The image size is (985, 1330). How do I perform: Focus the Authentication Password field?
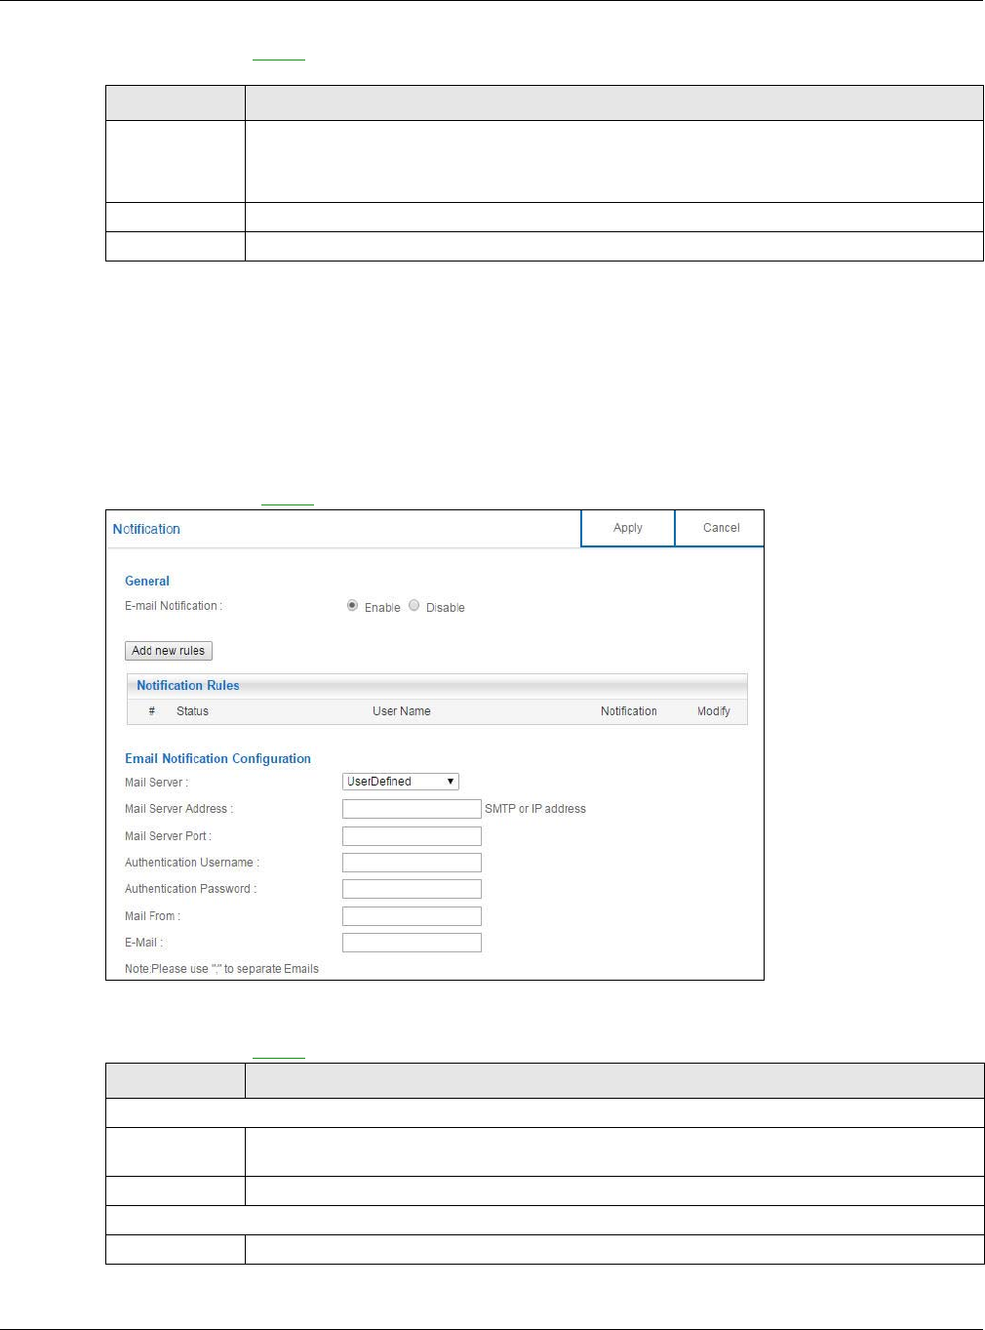point(412,889)
